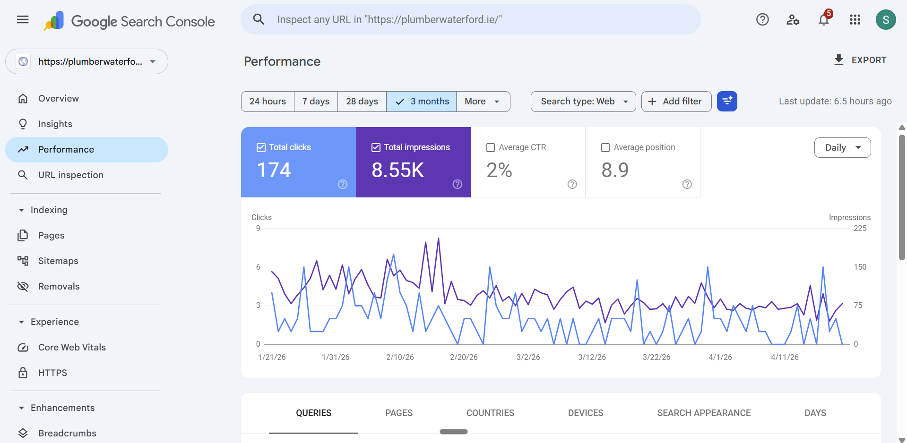
Task: Open the Removals section
Action: pos(59,286)
